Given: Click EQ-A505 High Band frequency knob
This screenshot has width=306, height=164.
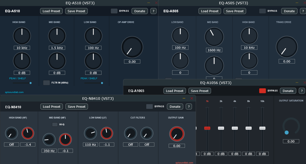Looking at the screenshot, I should 249,35.
